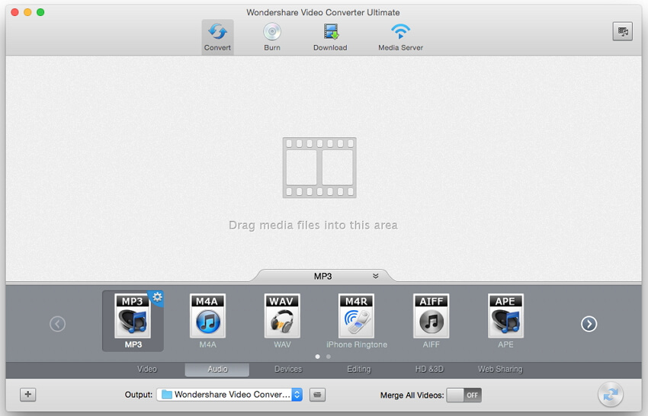This screenshot has height=416, width=648.
Task: Open the media browser icon at top right
Action: tap(622, 31)
